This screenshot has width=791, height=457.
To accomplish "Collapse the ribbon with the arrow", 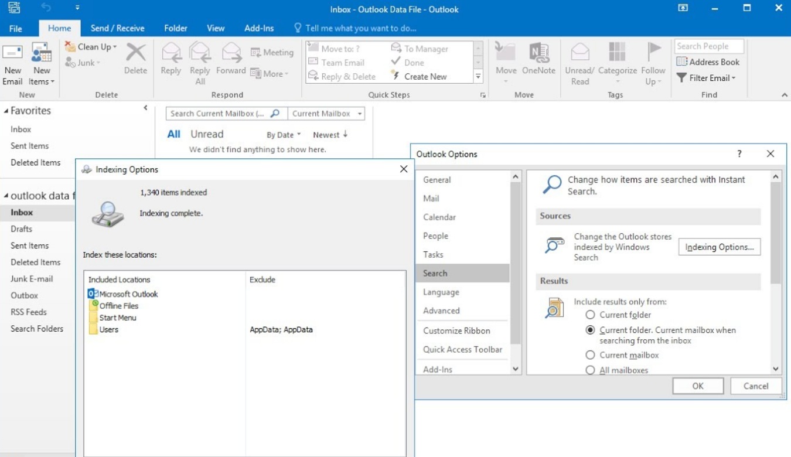I will point(785,95).
